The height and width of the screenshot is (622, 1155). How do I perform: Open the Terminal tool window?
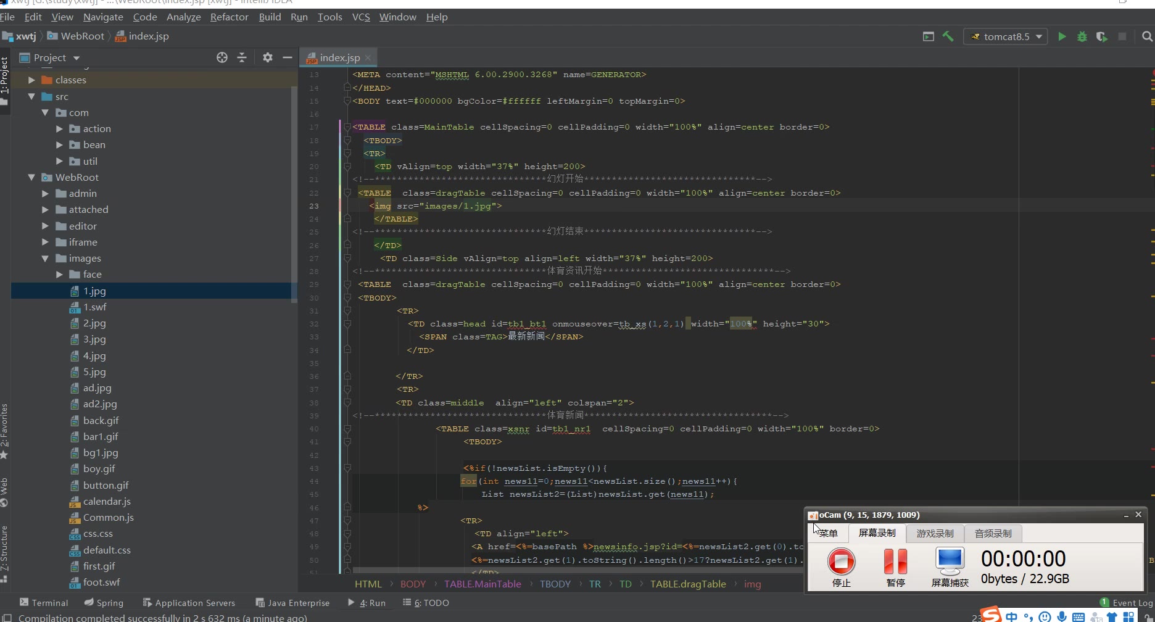click(x=44, y=603)
